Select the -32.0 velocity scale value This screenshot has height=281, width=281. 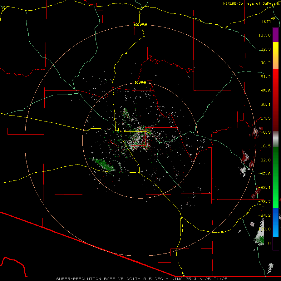[x=264, y=160]
